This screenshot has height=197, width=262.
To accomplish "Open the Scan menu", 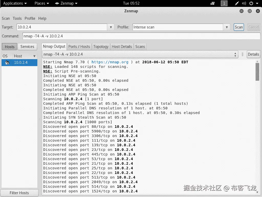I will pyautogui.click(x=6, y=18).
